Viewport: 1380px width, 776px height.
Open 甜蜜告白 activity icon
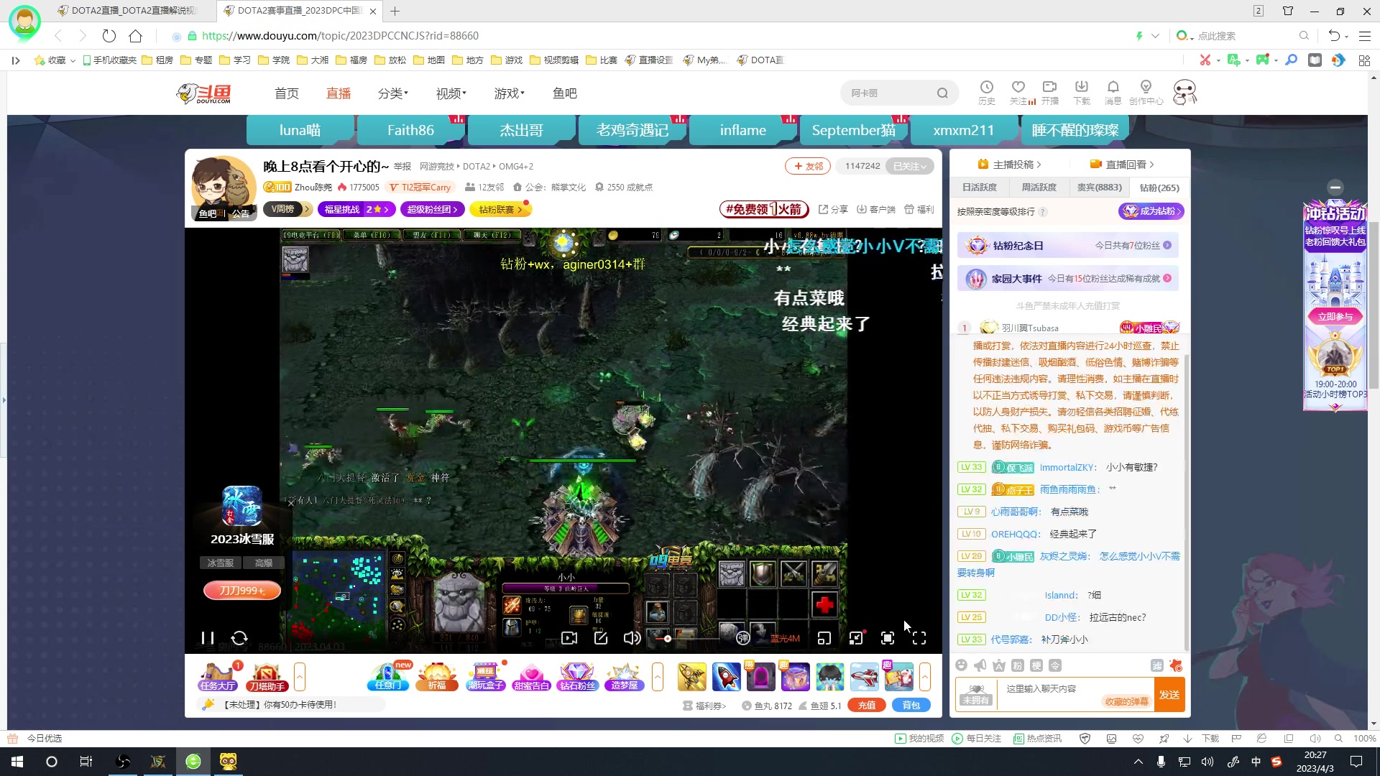[x=532, y=677]
